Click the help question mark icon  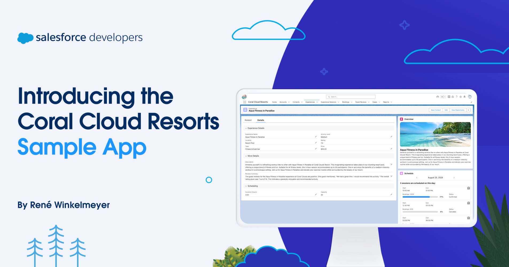point(457,97)
